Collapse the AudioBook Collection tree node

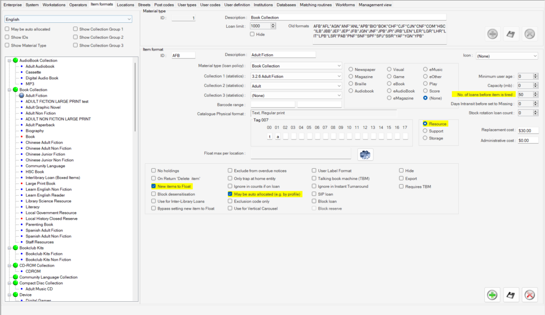10,61
